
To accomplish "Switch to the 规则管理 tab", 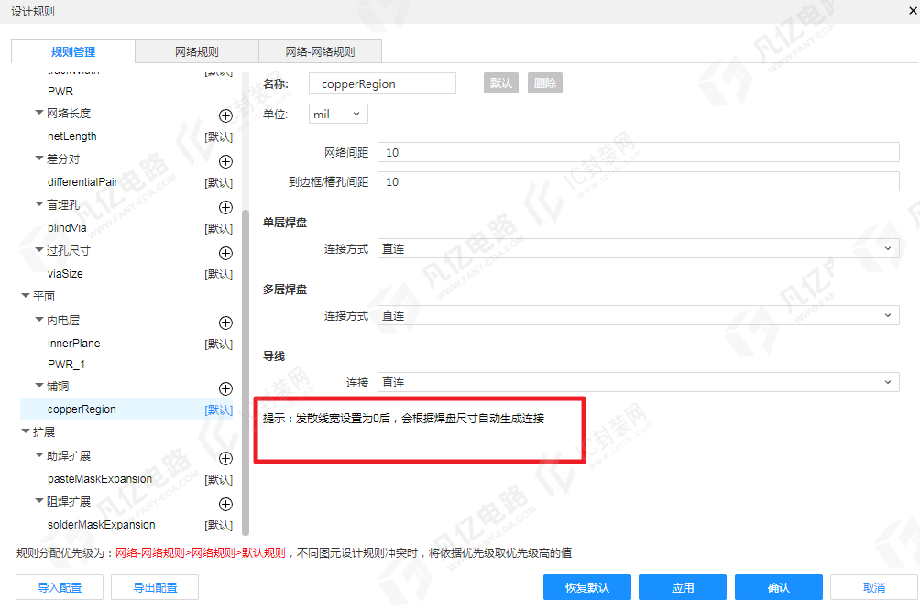I will tap(73, 51).
